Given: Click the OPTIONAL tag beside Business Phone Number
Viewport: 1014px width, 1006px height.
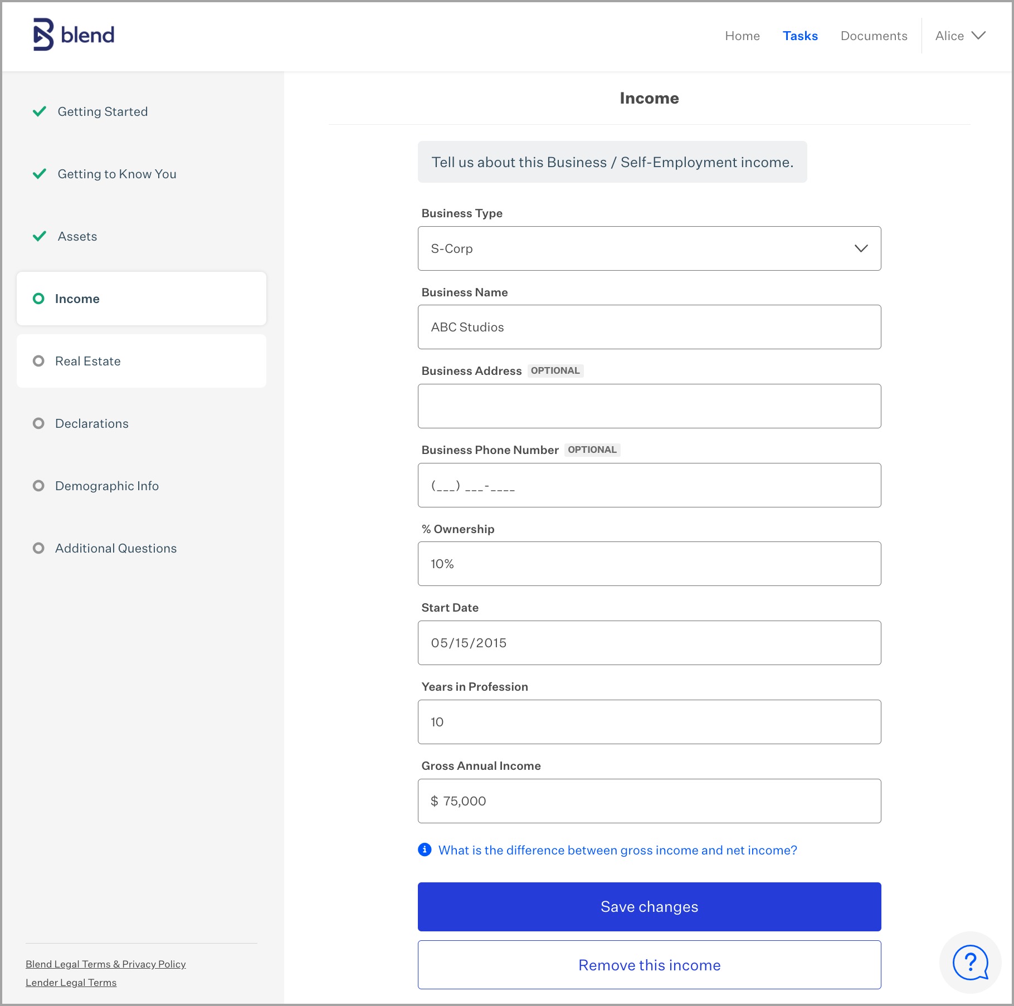Looking at the screenshot, I should (x=592, y=450).
